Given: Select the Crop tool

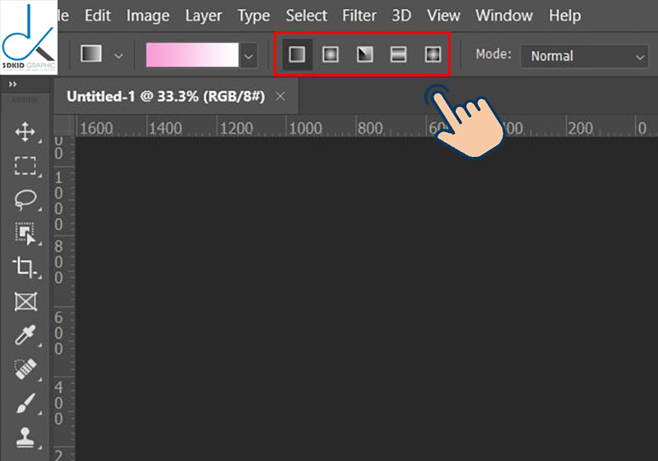Looking at the screenshot, I should [x=25, y=267].
